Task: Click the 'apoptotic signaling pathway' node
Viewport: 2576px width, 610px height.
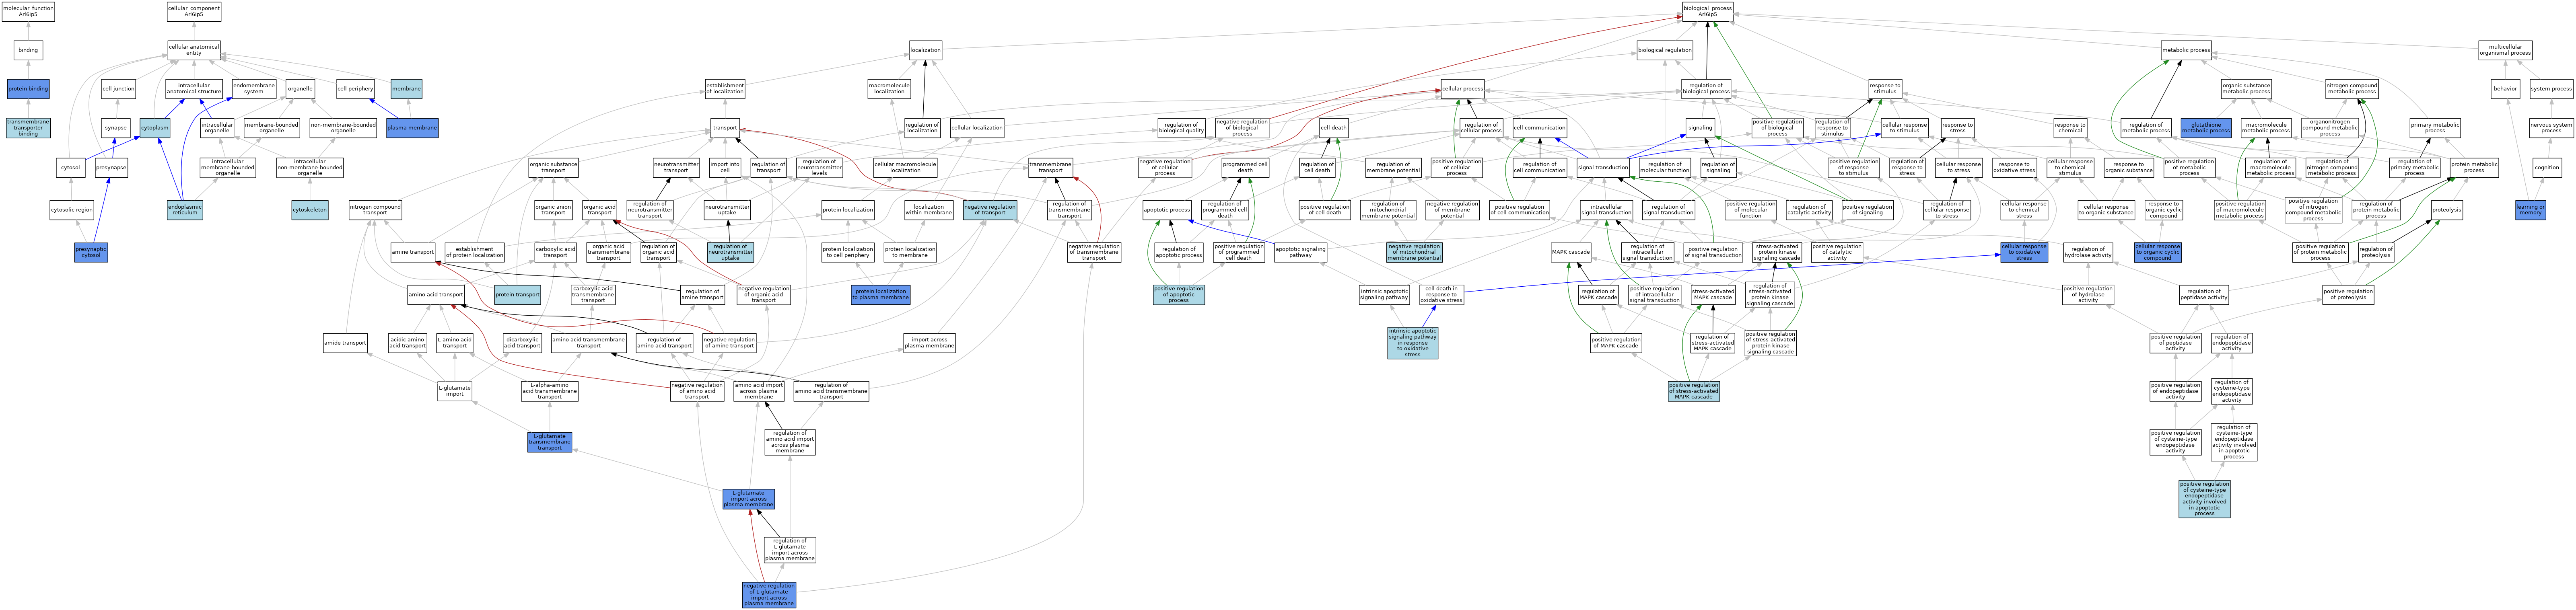Action: pos(1300,252)
